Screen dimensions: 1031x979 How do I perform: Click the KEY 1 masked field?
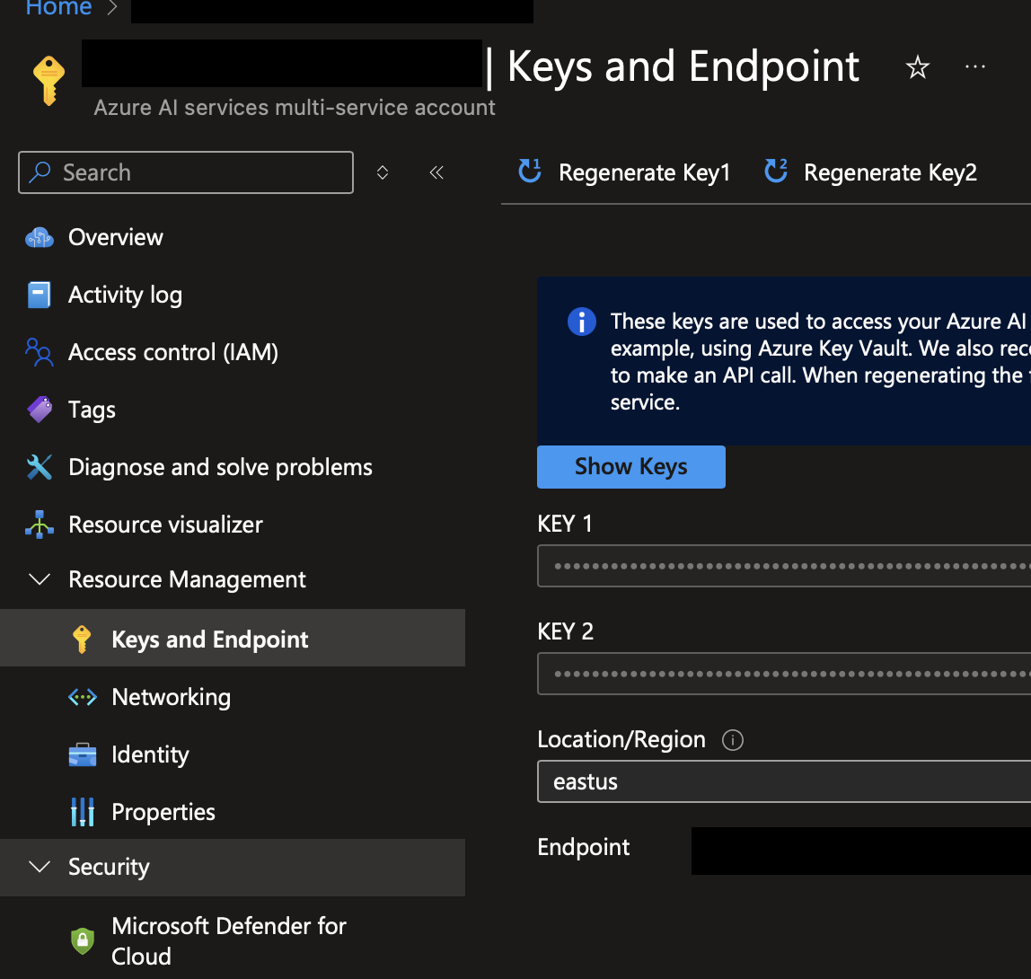point(784,566)
